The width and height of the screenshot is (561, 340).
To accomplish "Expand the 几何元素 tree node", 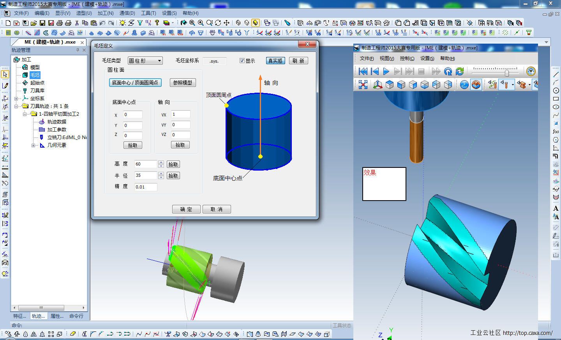I will tap(34, 145).
